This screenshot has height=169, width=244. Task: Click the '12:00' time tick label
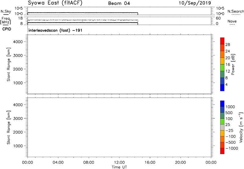(x=119, y=163)
